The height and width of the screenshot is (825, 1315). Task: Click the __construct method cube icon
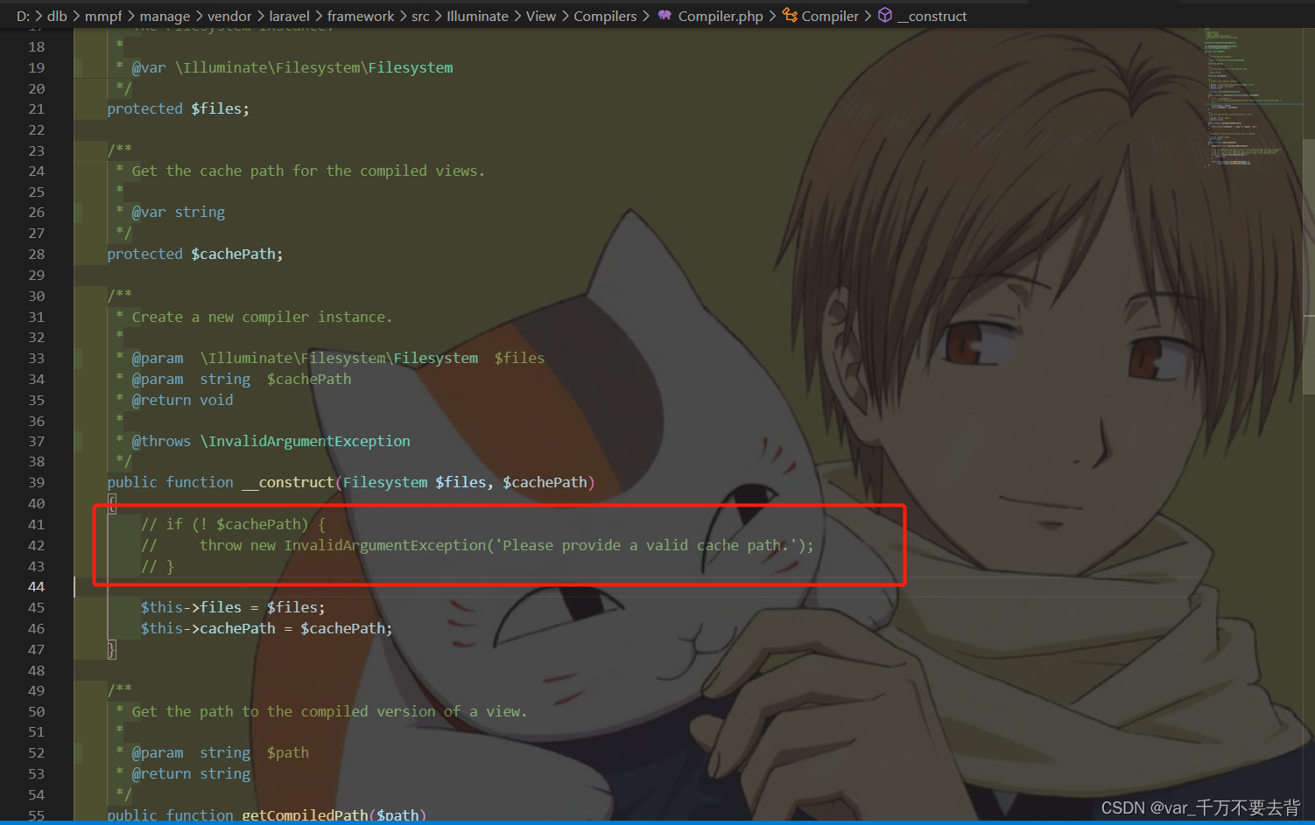point(885,15)
